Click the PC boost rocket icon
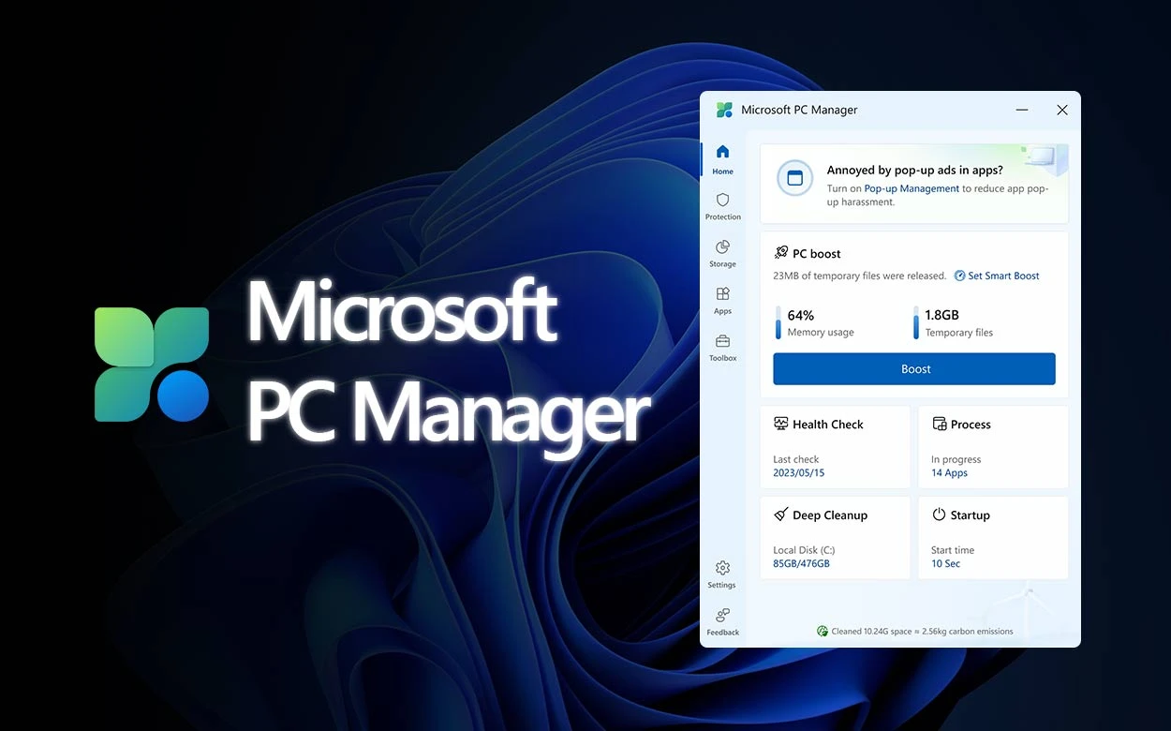 [x=780, y=253]
